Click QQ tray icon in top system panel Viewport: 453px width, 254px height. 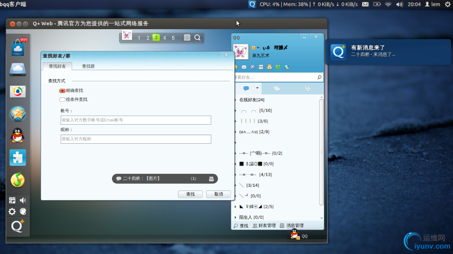point(252,4)
